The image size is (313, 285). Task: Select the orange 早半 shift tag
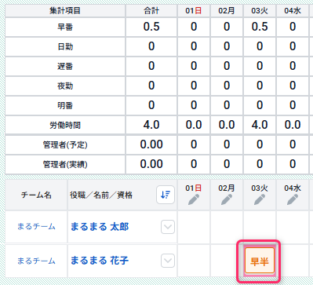pos(260,261)
